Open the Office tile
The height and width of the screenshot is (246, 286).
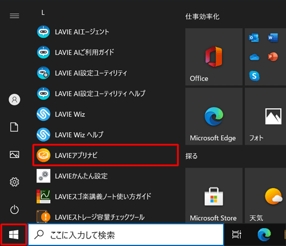click(214, 57)
